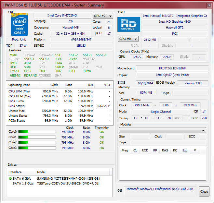
Task: Expand the memory Modules dropdown
Action: pyautogui.click(x=162, y=130)
